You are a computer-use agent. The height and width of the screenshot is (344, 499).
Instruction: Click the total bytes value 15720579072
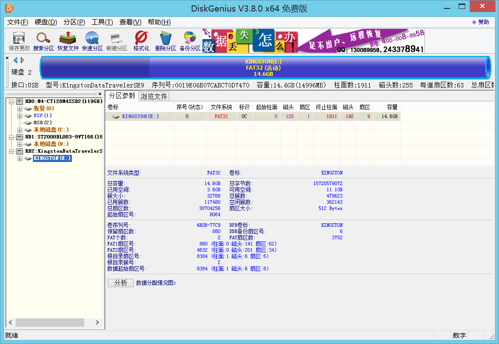click(328, 184)
